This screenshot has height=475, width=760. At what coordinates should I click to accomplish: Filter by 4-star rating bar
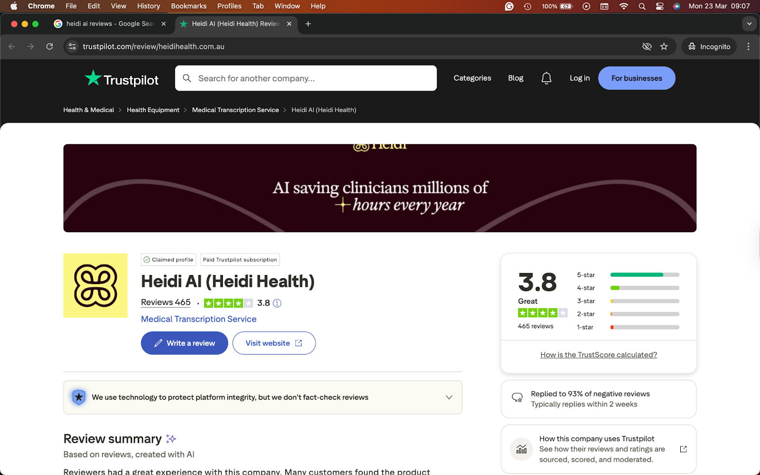point(645,288)
